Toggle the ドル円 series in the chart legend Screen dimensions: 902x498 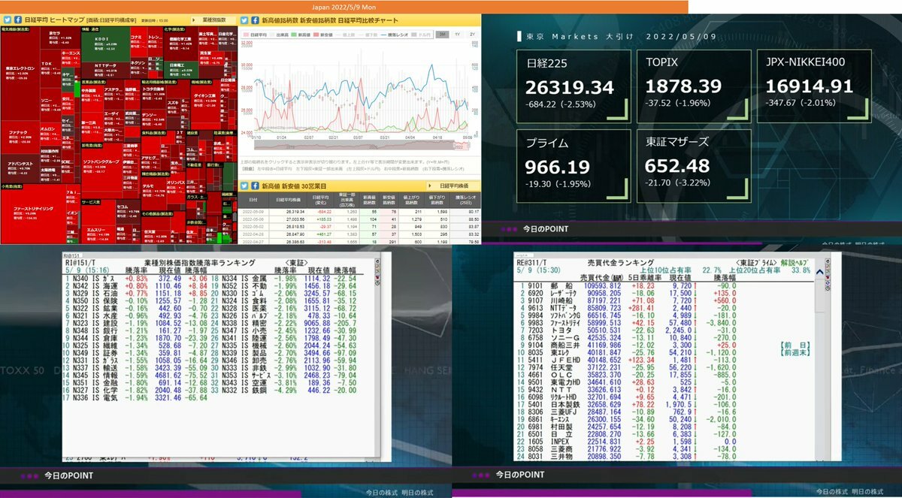tap(422, 35)
